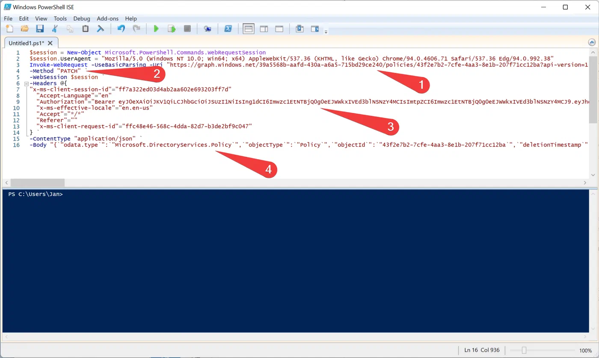
Task: Show script pane maximized
Action: (279, 29)
